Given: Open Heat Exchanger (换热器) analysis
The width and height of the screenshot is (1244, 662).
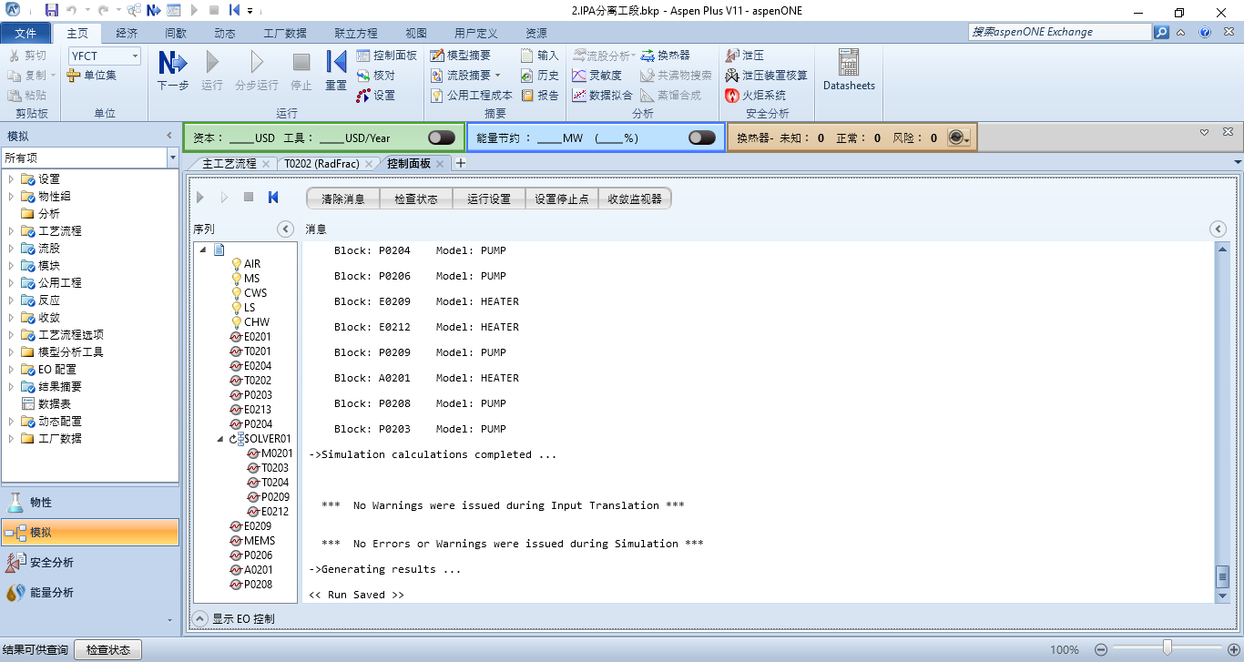Looking at the screenshot, I should coord(665,56).
